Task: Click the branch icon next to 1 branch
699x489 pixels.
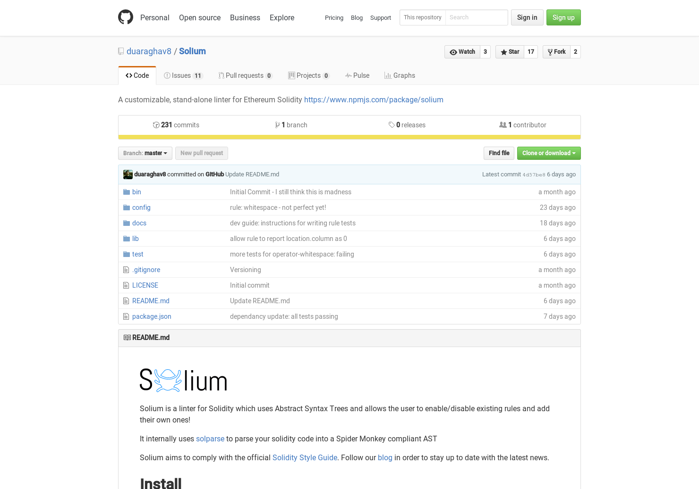Action: (x=278, y=124)
